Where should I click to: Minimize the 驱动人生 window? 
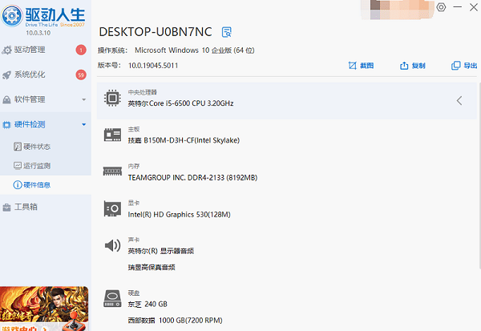coord(458,7)
